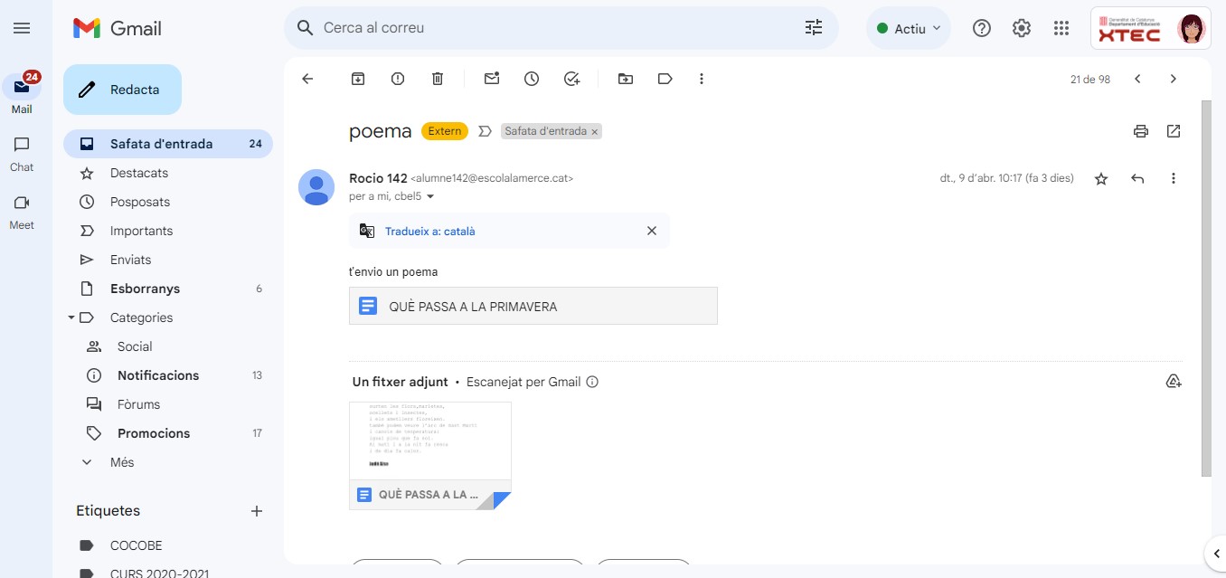Save the attachment to Drive
This screenshot has height=578, width=1226.
pyautogui.click(x=1174, y=382)
